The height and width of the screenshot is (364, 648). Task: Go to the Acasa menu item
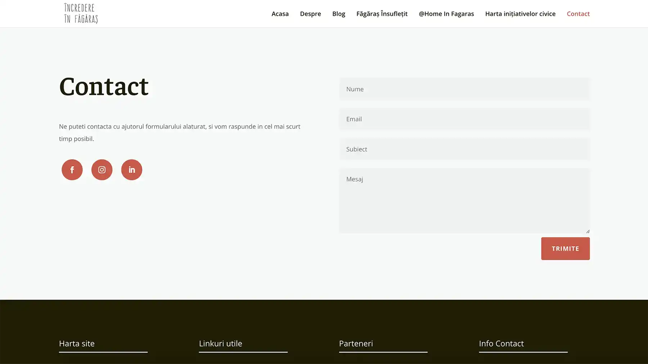click(x=280, y=14)
